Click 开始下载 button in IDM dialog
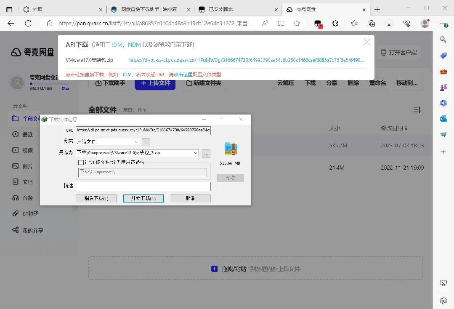 (x=143, y=198)
